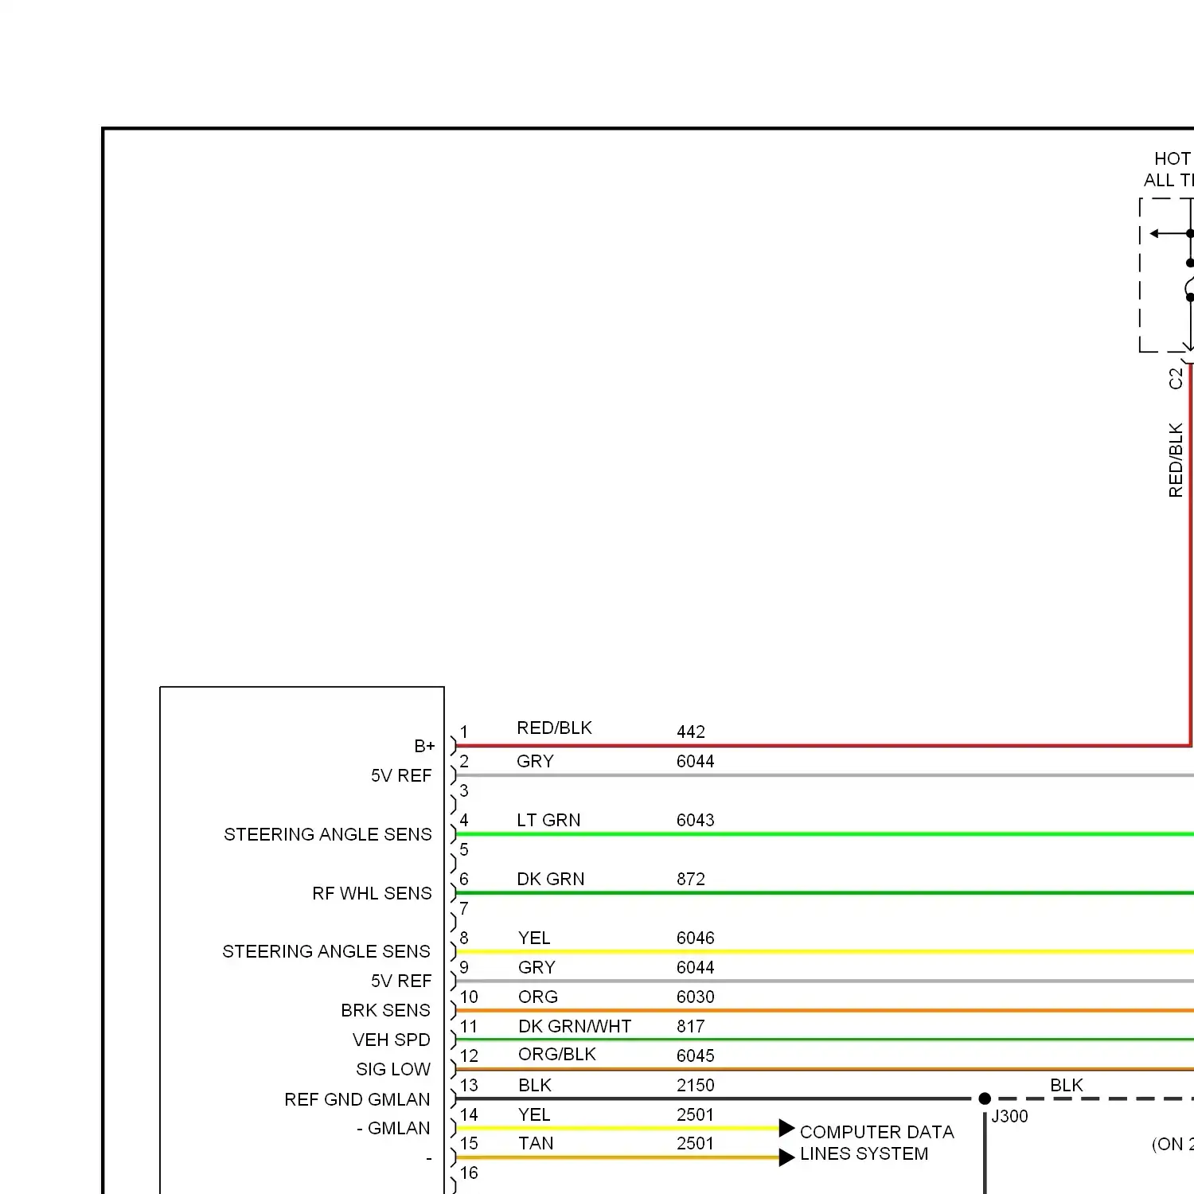Viewport: 1194px width, 1194px height.
Task: Click the arrowhead ending the TAN 2501 wire
Action: pyautogui.click(x=786, y=1157)
